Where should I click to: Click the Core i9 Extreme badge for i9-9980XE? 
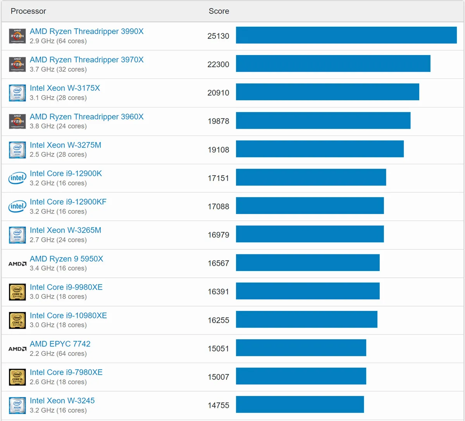(17, 292)
